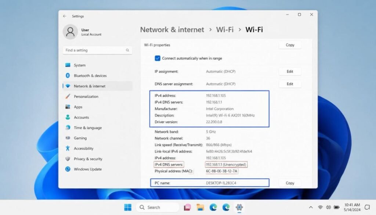Open Privacy & security settings
The image size is (376, 215).
pyautogui.click(x=88, y=159)
